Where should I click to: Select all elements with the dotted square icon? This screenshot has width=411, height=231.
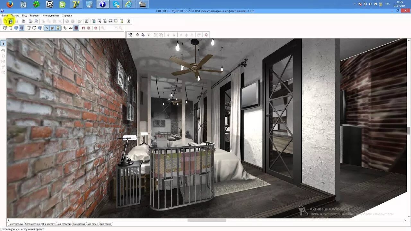[x=130, y=35]
